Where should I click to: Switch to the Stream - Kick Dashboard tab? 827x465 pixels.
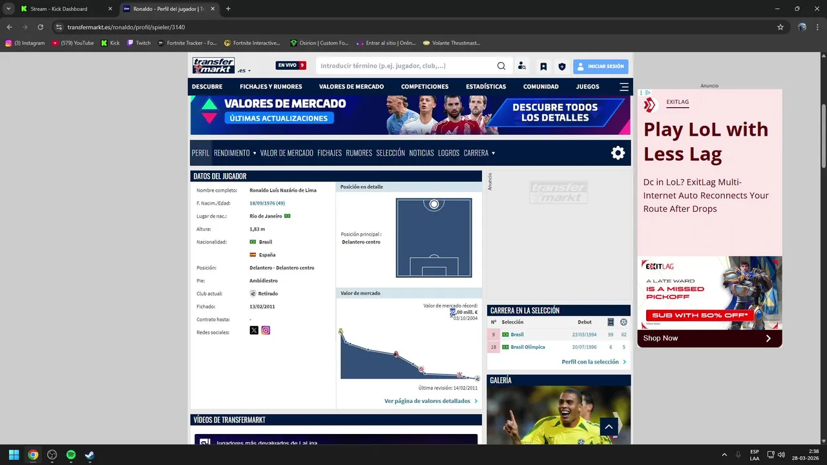pos(67,9)
